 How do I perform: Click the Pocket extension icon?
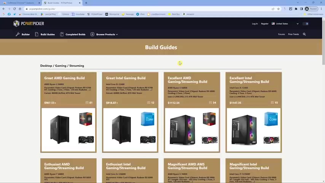(x=291, y=9)
